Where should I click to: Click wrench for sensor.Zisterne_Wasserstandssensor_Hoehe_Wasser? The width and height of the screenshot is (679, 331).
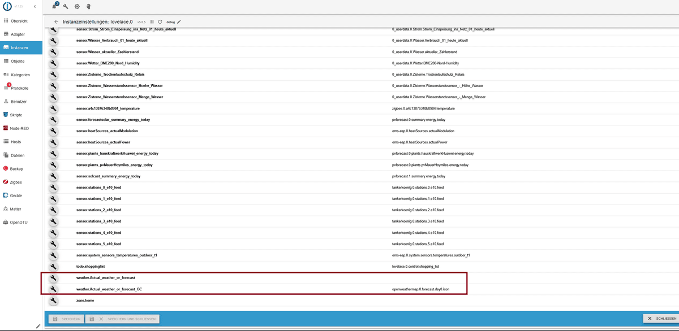pyautogui.click(x=53, y=86)
